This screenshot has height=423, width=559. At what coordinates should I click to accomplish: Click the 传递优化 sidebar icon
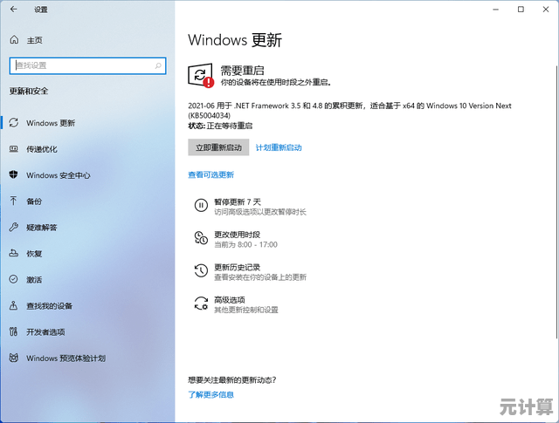click(14, 149)
